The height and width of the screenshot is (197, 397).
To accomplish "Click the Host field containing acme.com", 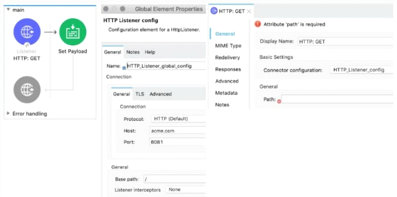I will pyautogui.click(x=178, y=131).
